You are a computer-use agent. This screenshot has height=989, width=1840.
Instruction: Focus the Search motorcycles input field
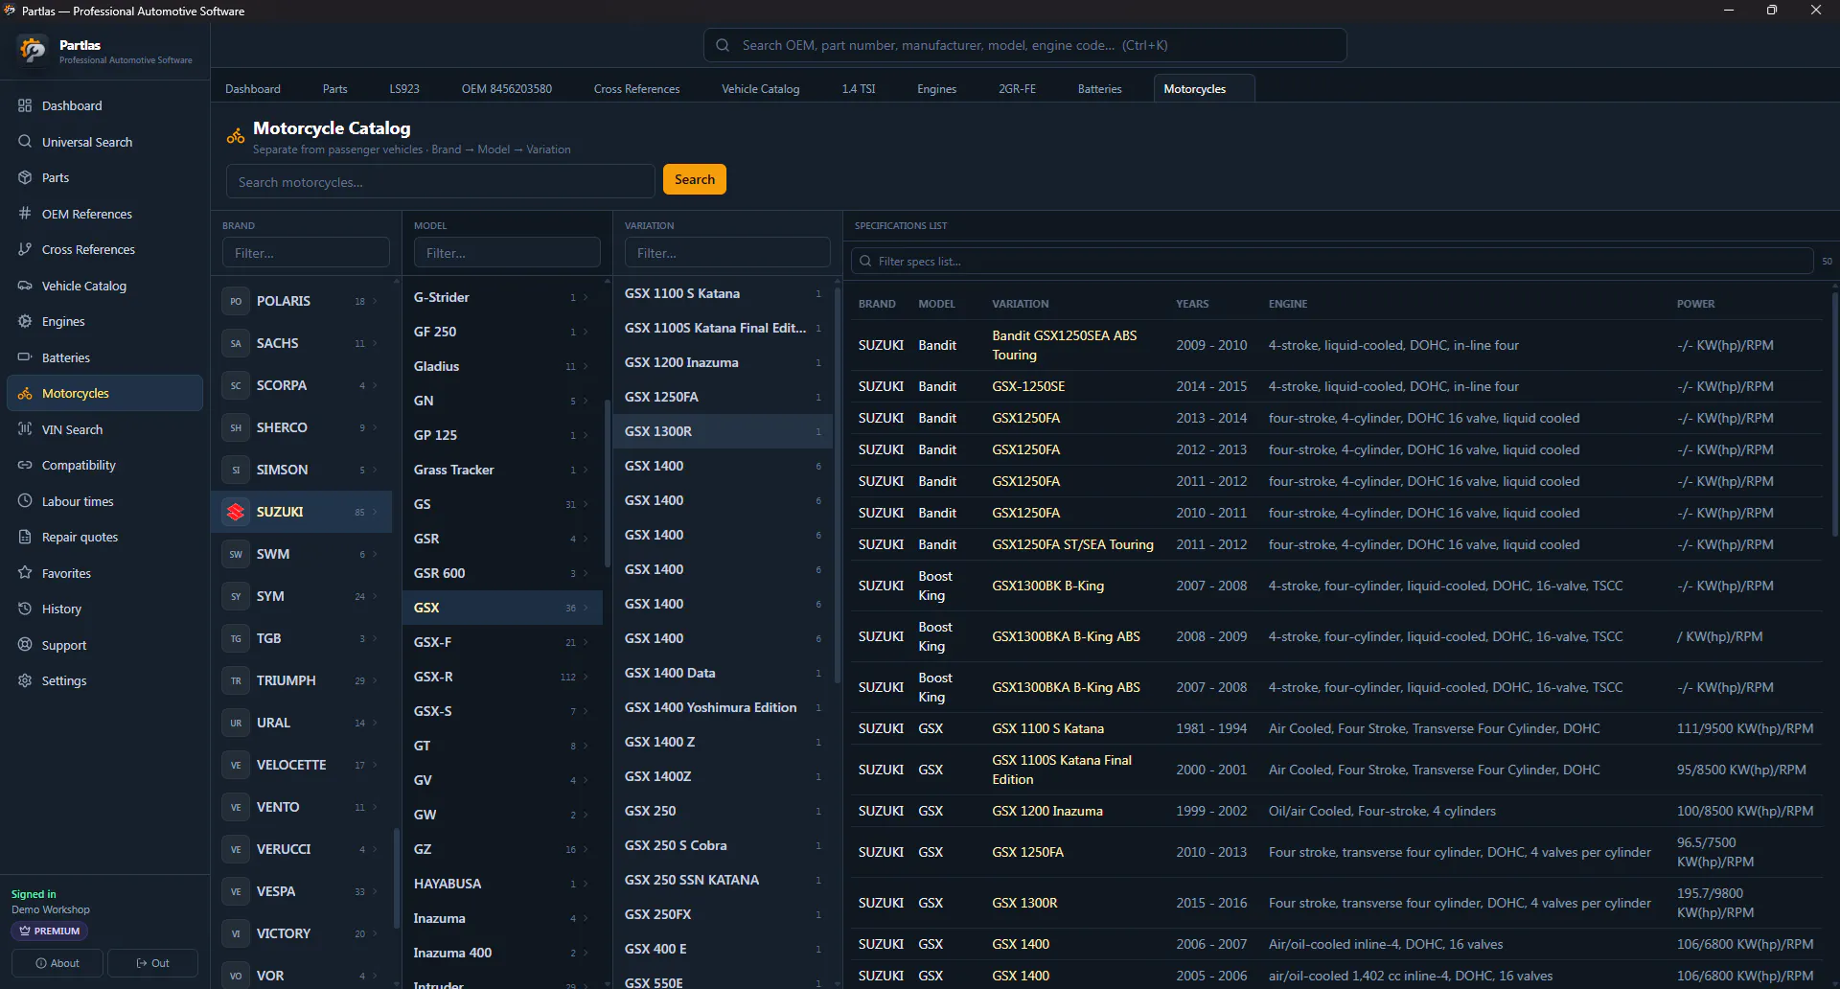tap(441, 181)
